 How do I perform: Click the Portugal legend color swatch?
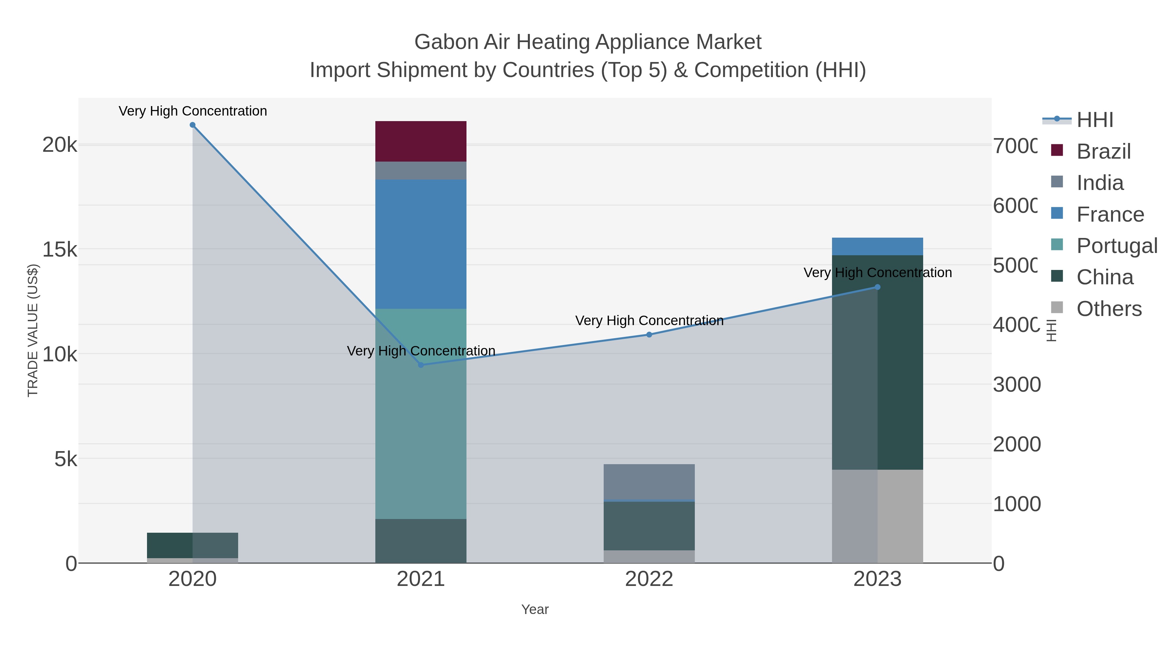click(1057, 244)
